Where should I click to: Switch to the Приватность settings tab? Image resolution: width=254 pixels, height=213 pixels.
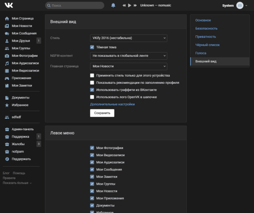click(206, 37)
